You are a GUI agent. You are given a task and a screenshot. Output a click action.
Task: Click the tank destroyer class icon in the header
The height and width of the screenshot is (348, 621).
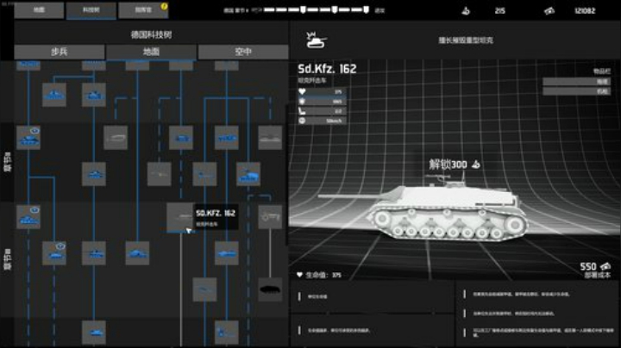(x=317, y=40)
